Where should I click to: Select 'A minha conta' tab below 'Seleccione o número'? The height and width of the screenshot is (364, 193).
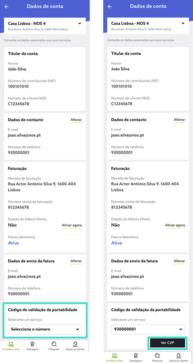(11, 346)
